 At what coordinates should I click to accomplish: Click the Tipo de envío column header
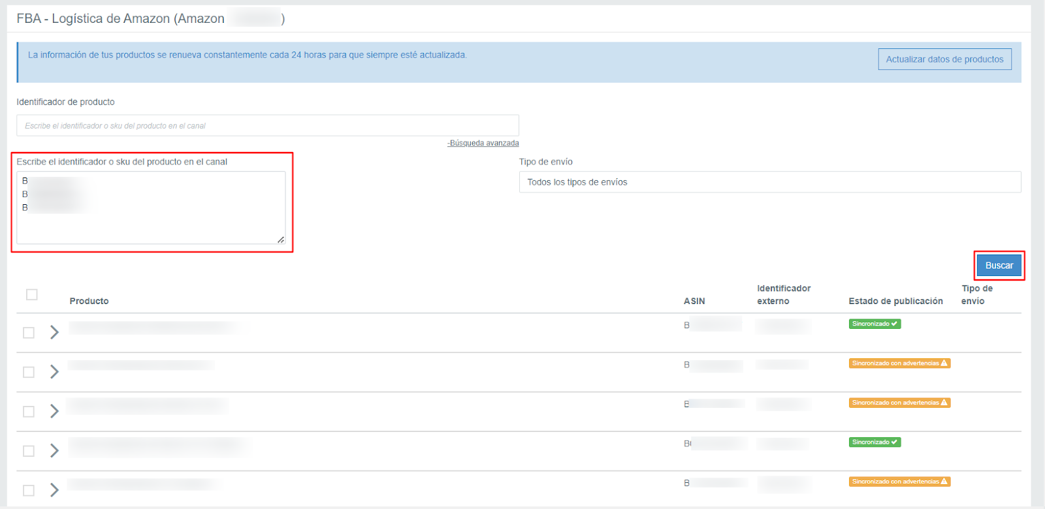(977, 294)
